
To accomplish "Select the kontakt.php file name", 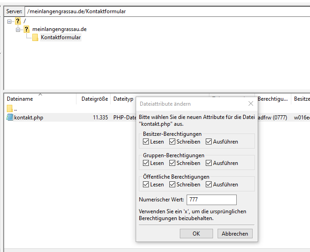I will click(29, 118).
